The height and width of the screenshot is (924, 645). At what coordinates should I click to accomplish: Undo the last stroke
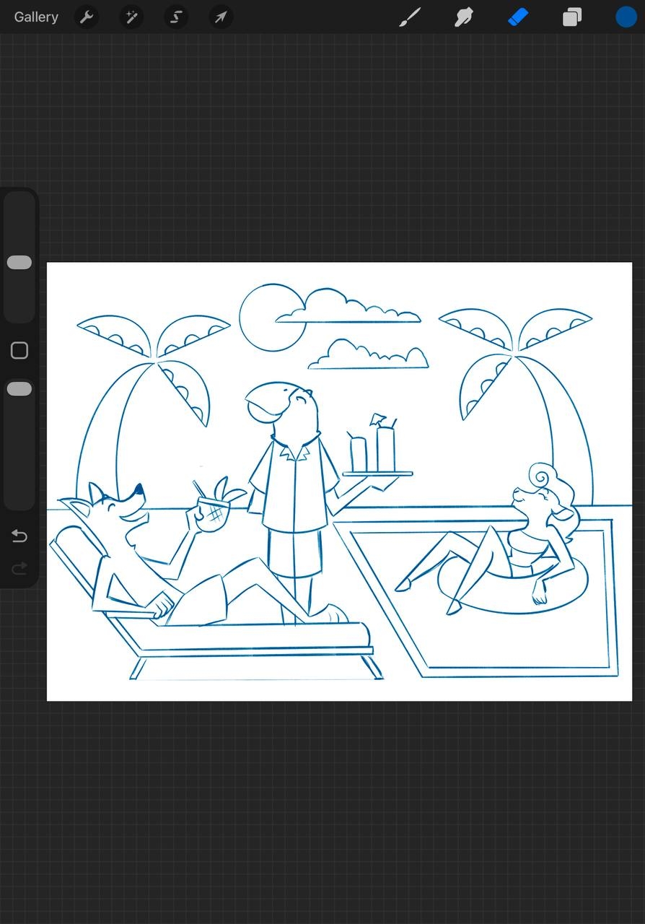tap(19, 536)
